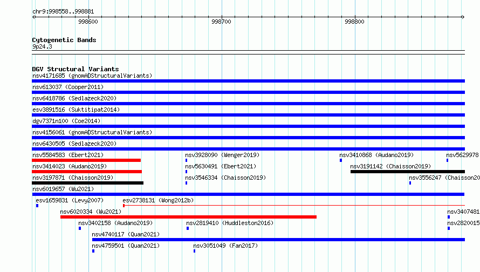Screen dimensions: 480x272
Task: Click the 998700 ruler position label
Action: pyautogui.click(x=221, y=22)
